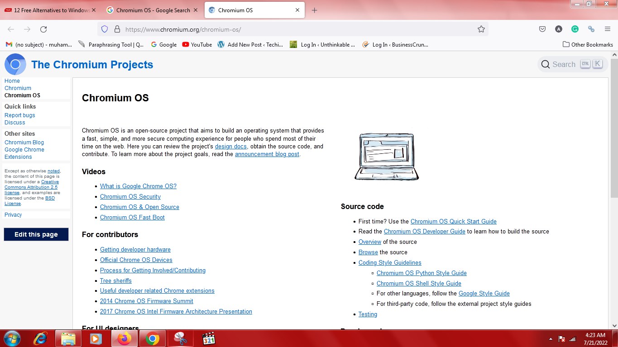Open the YouTube bookmark

[x=197, y=44]
